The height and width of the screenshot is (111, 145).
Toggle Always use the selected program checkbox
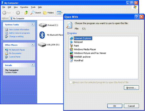(x=71, y=82)
